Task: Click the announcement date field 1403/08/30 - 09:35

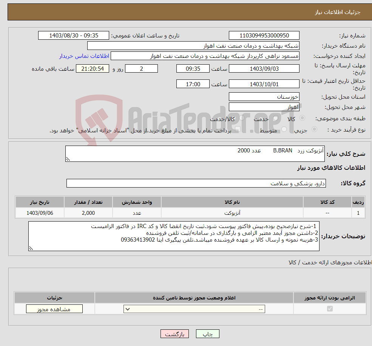Action: pyautogui.click(x=74, y=36)
